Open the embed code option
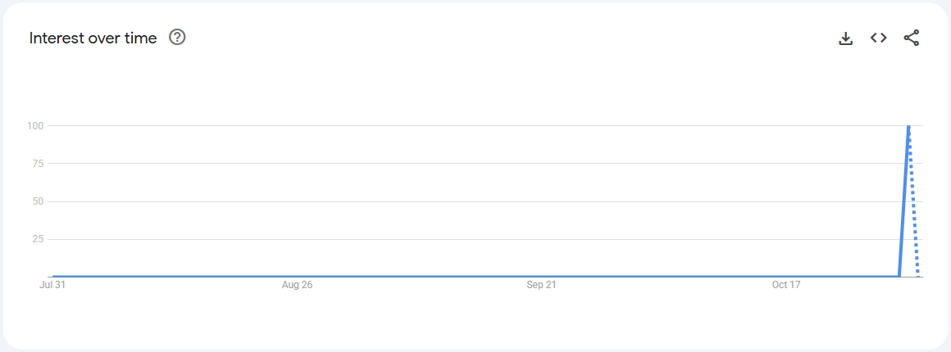 click(879, 38)
